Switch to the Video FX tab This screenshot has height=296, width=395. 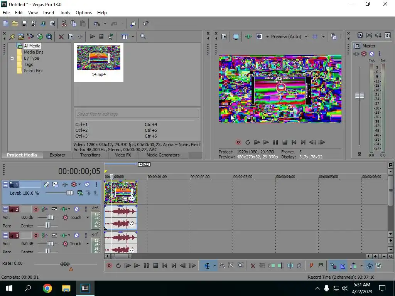[123, 155]
